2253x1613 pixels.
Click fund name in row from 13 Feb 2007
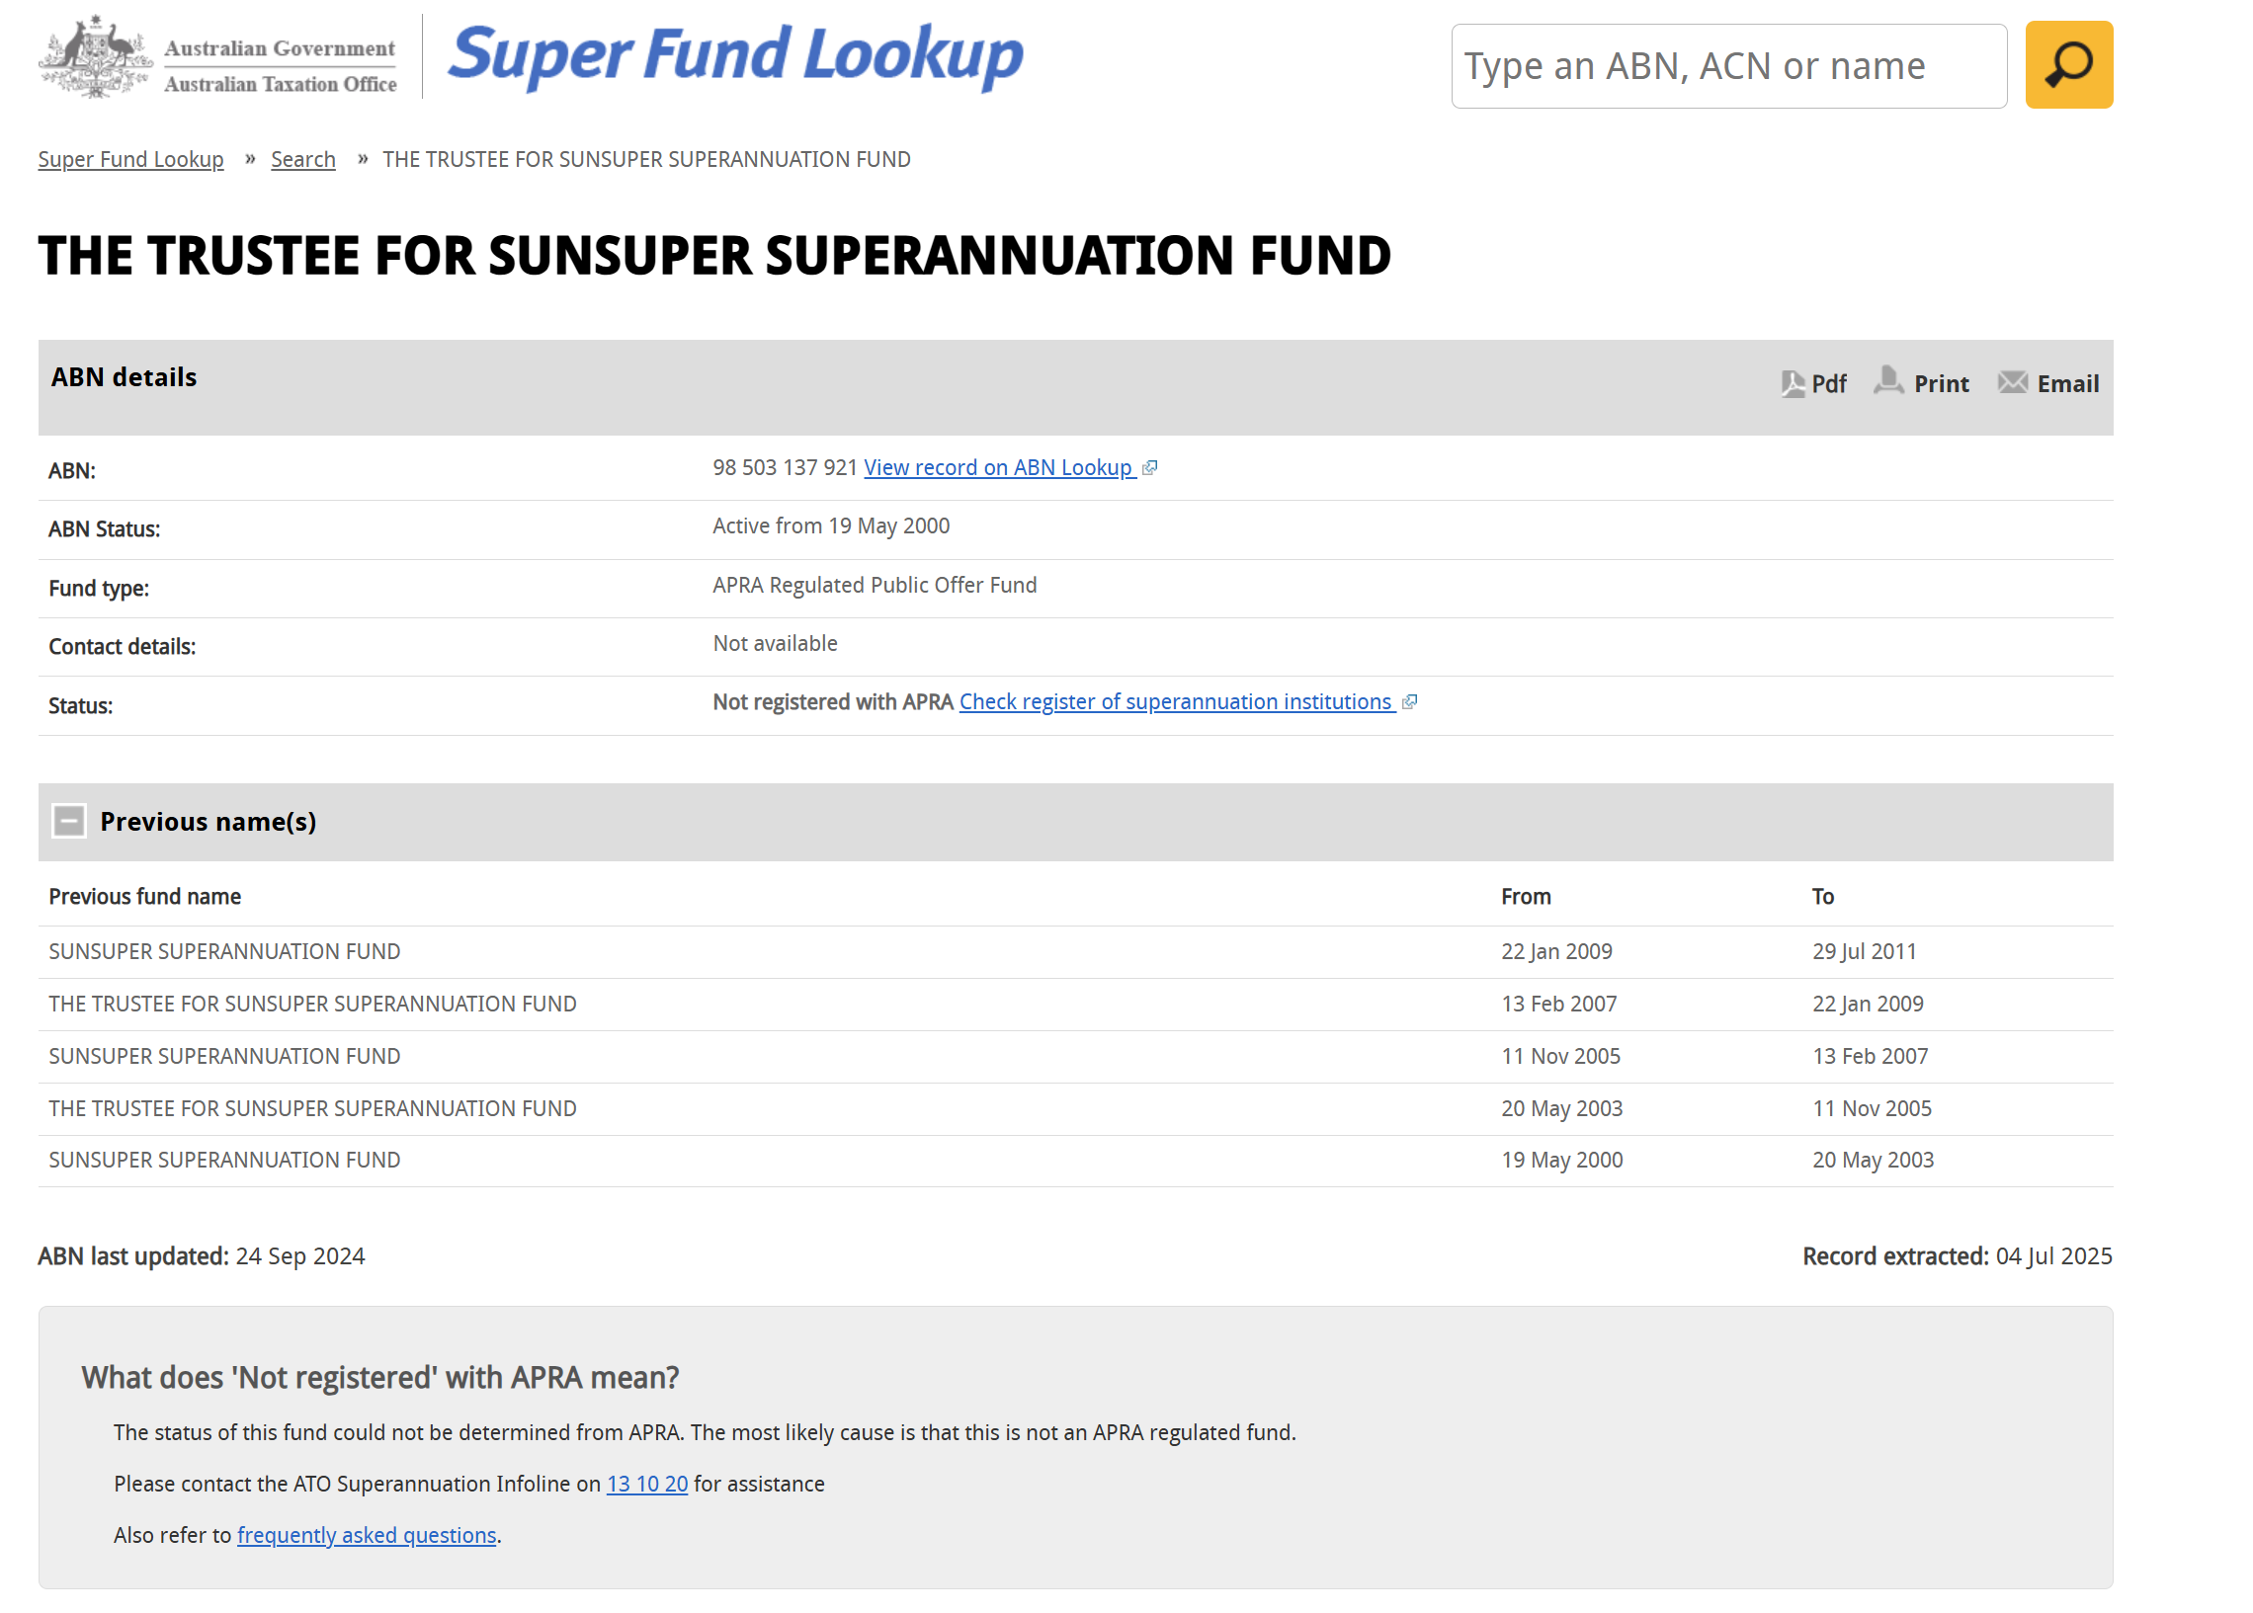[x=313, y=1005]
